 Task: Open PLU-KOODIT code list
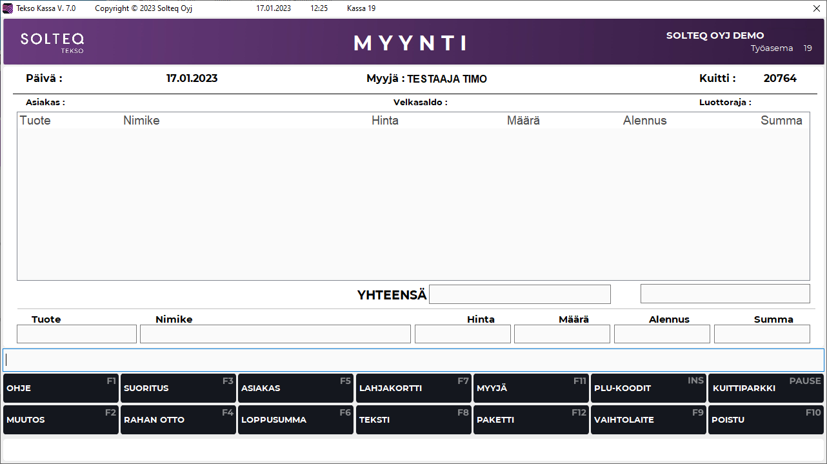(x=648, y=388)
